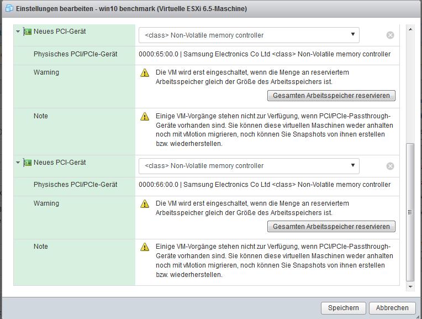Remove the first new PCI device

pyautogui.click(x=390, y=35)
